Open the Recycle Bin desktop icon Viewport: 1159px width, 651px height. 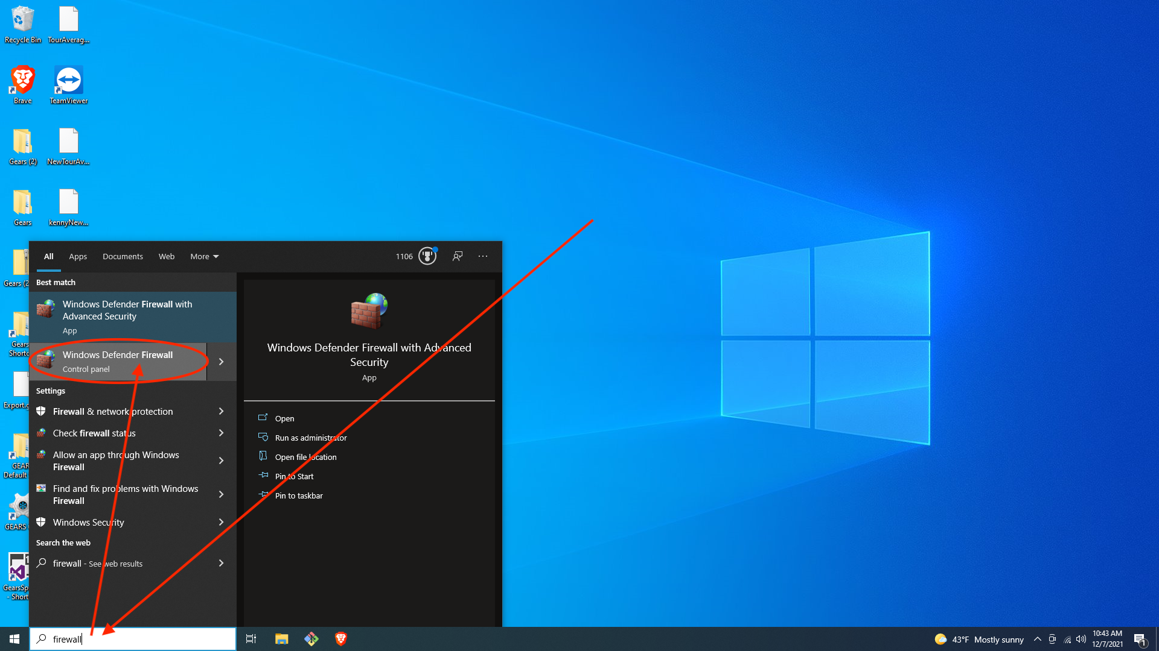coord(23,24)
